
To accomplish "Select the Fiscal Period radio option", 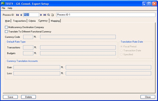I will (122, 46).
